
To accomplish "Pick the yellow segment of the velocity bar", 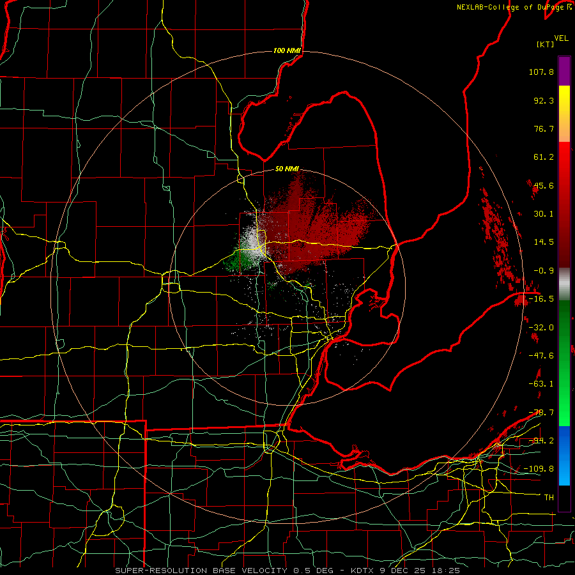I will pyautogui.click(x=564, y=100).
